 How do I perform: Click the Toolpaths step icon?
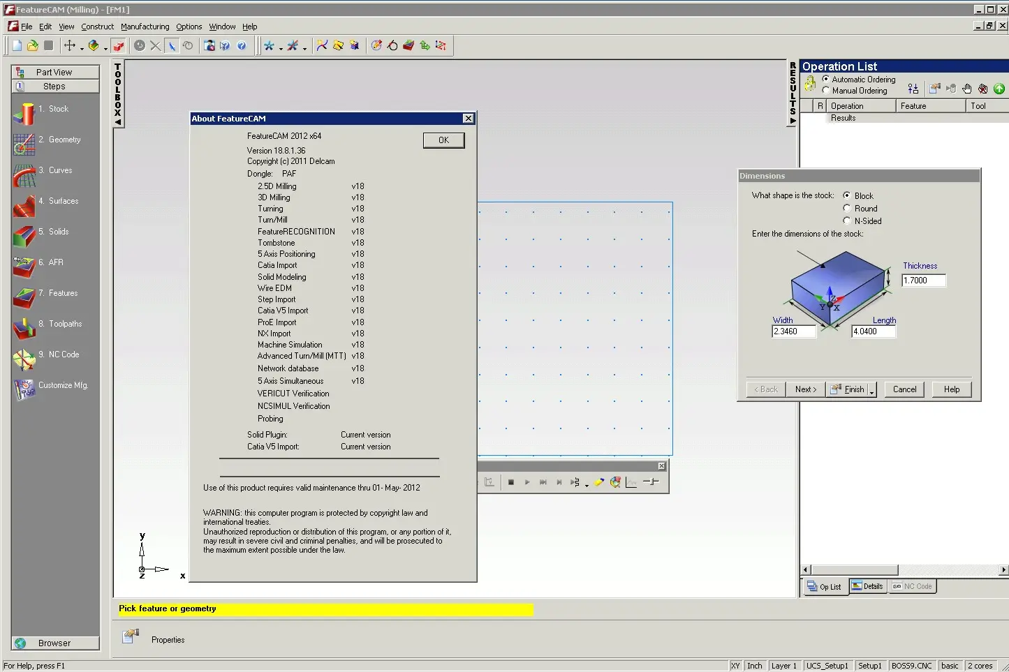pyautogui.click(x=24, y=328)
